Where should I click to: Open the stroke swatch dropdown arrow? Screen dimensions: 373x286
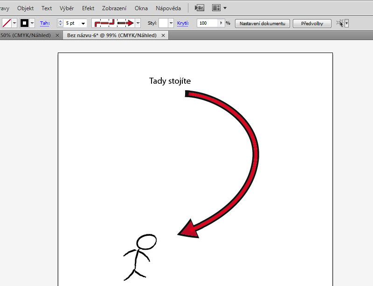[x=32, y=23]
